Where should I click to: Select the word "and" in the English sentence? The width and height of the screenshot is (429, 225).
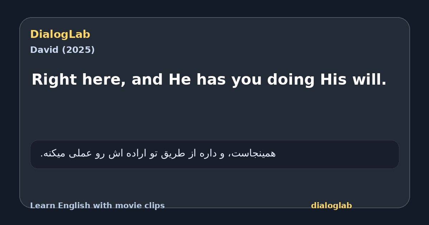[x=148, y=80]
